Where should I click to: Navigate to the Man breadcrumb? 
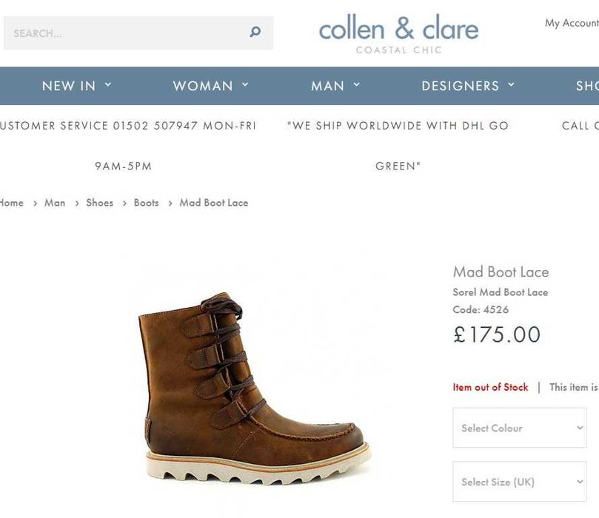click(x=55, y=203)
